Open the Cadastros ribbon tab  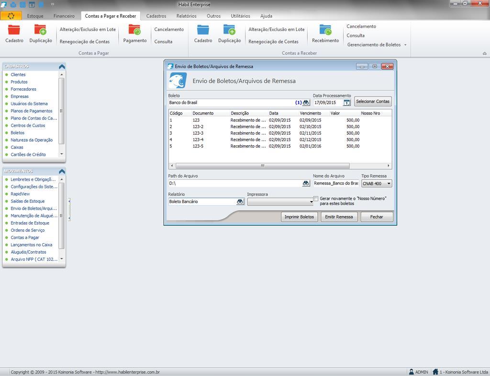tap(156, 16)
